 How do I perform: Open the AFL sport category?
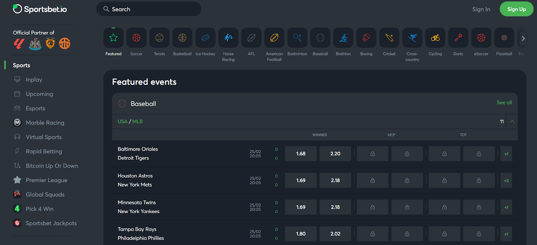[x=251, y=38]
